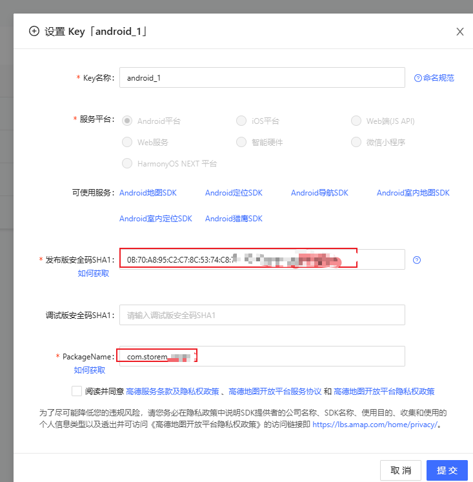This screenshot has height=482, width=473.
Task: Close the 设置 Key dialog with X
Action: pyautogui.click(x=460, y=32)
